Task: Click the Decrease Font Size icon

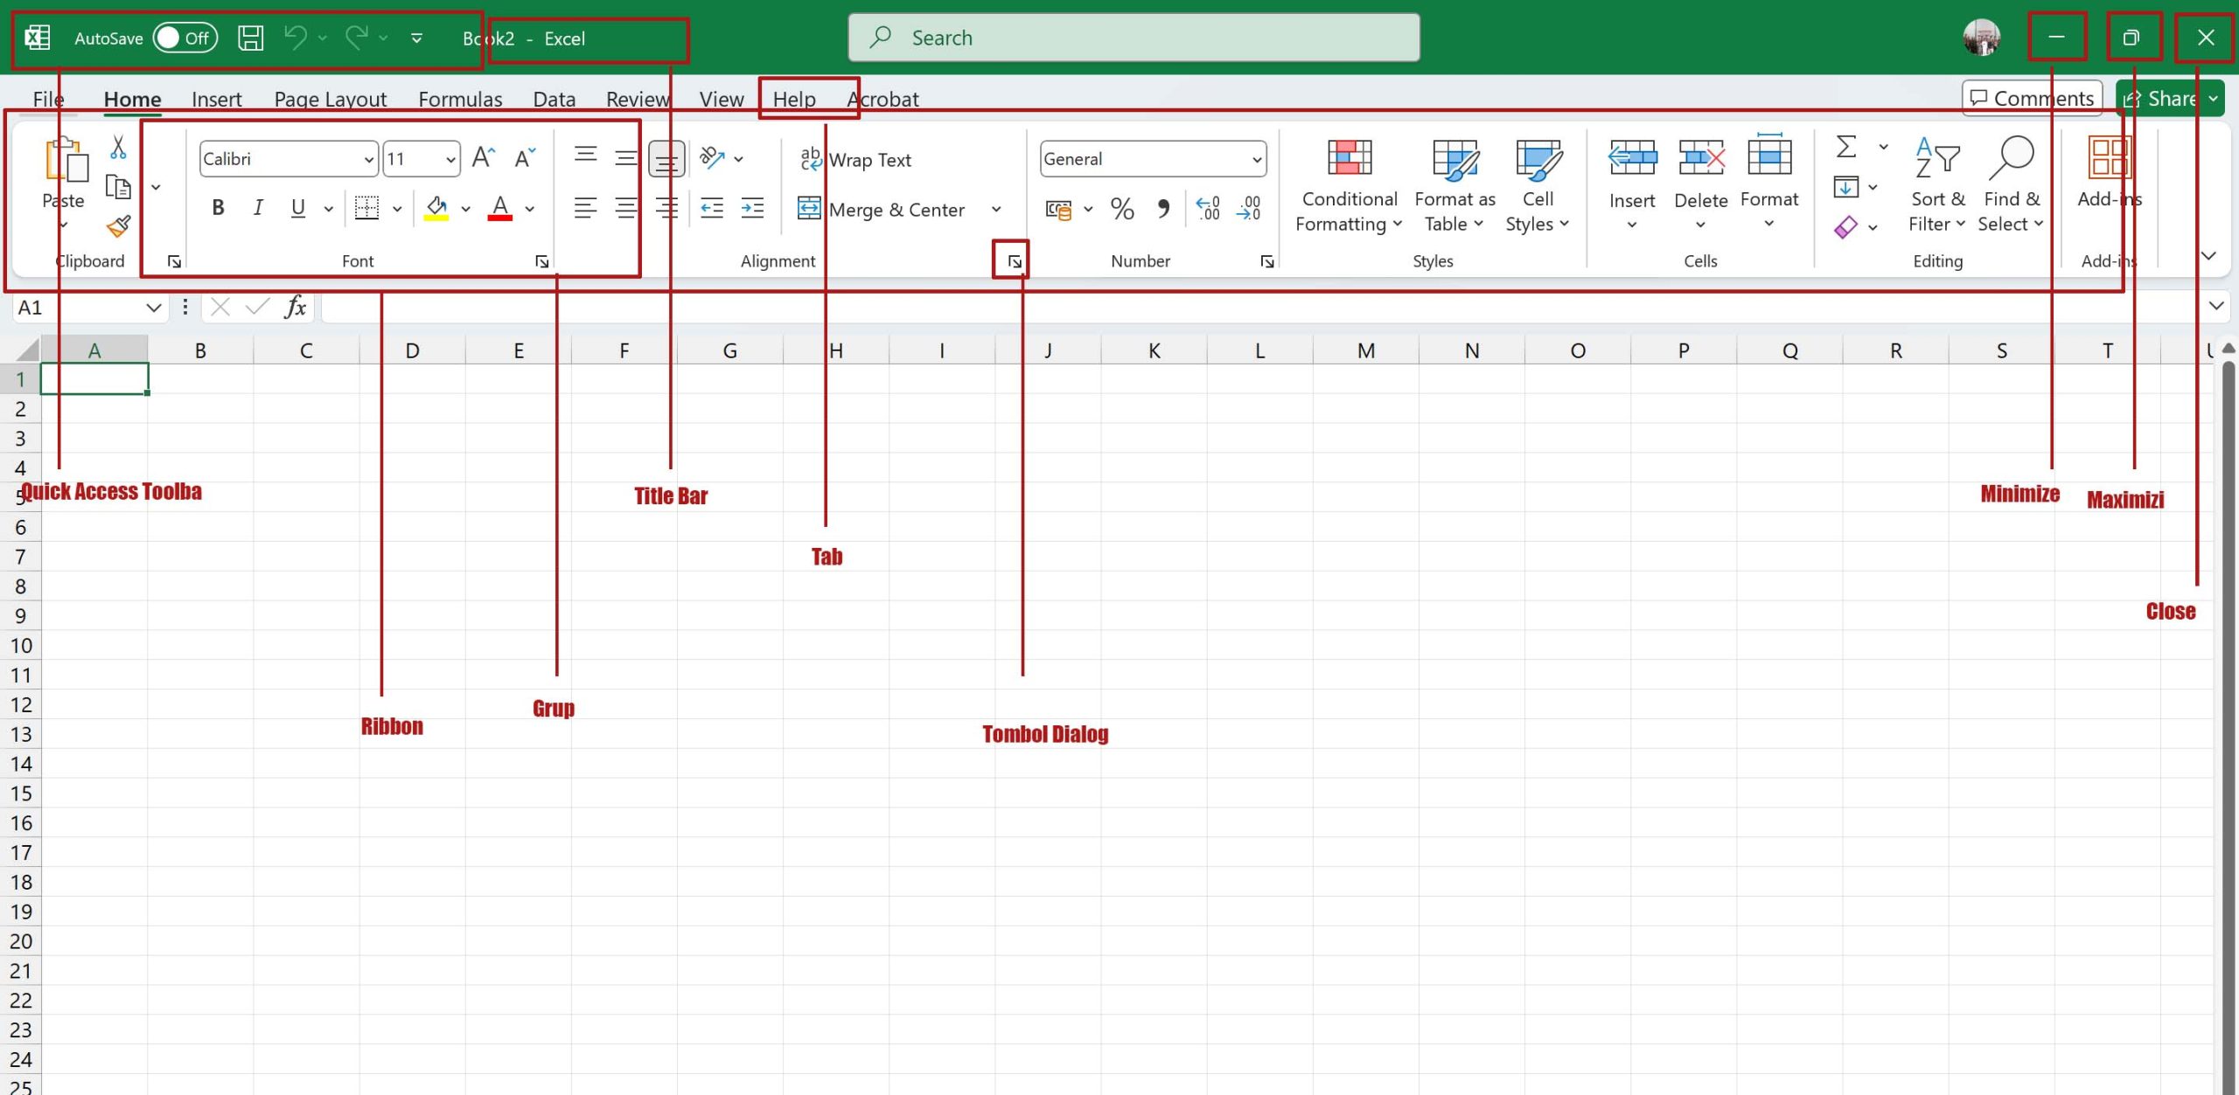Action: [525, 158]
